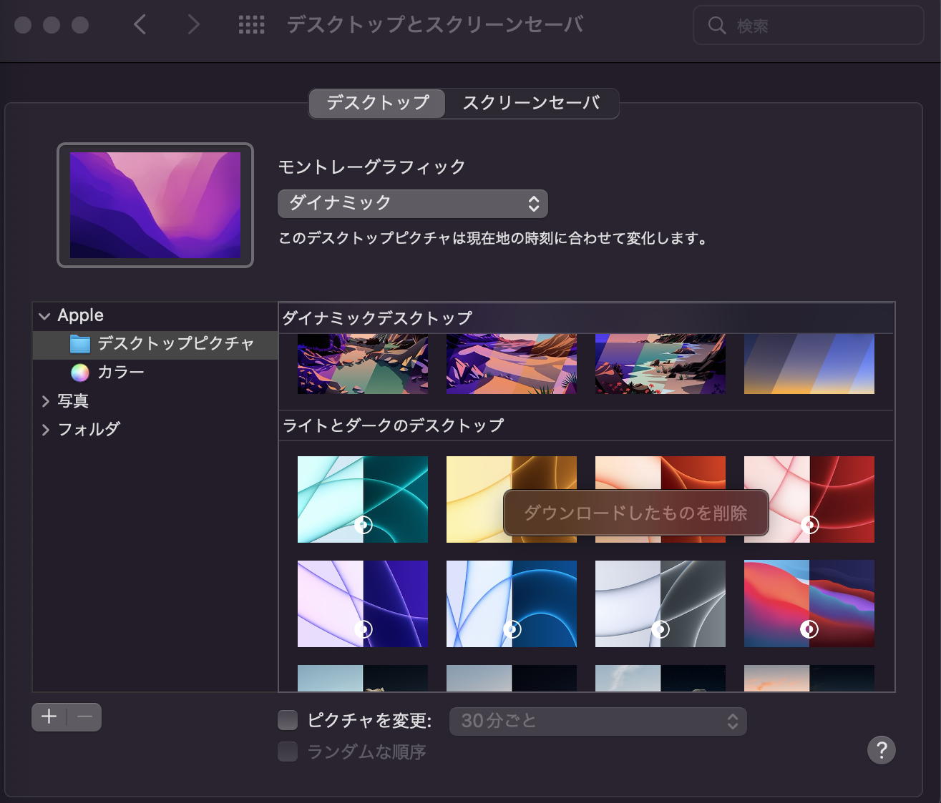The height and width of the screenshot is (803, 941).
Task: Collapse the Apple tree section
Action: 45,316
